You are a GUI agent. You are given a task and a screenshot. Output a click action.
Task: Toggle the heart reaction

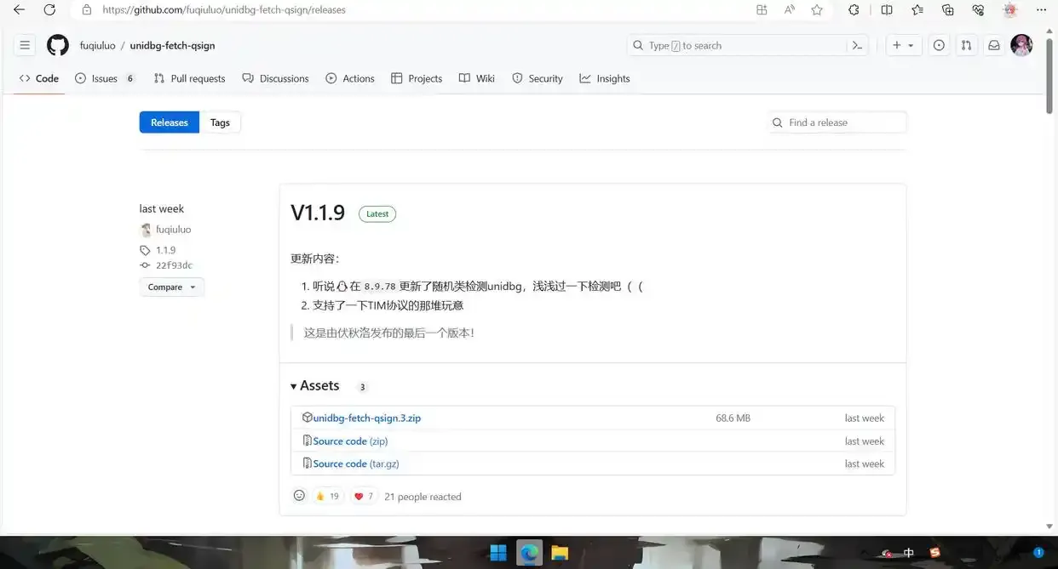[x=363, y=497]
